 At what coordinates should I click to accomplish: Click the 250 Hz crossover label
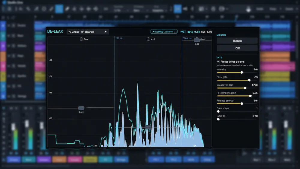coord(119,38)
